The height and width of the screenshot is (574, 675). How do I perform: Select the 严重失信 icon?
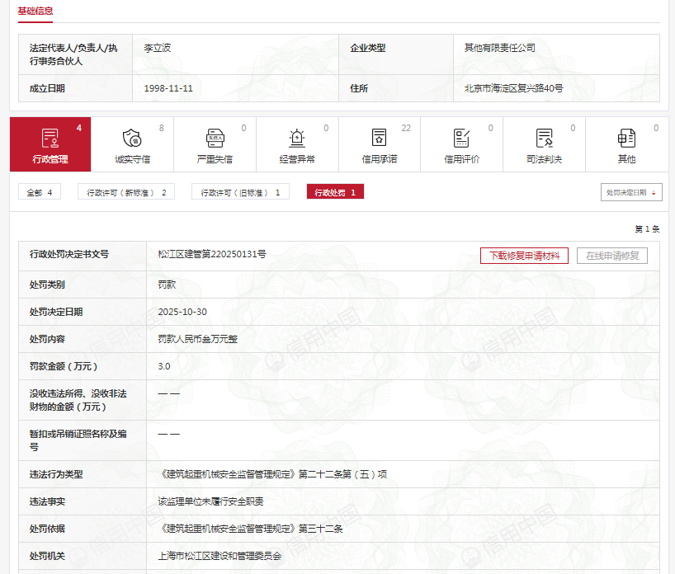pyautogui.click(x=215, y=139)
